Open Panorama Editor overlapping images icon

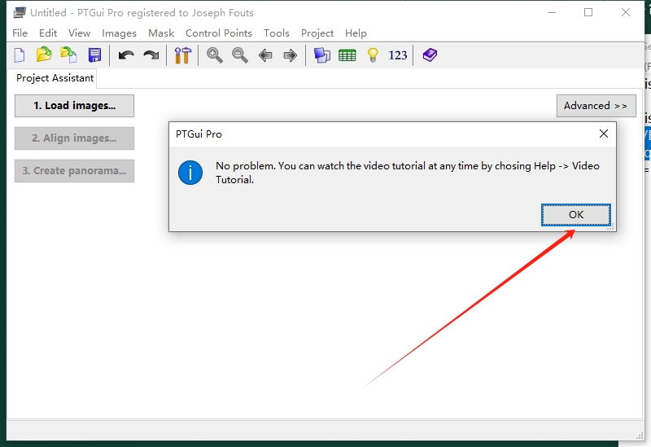click(321, 55)
